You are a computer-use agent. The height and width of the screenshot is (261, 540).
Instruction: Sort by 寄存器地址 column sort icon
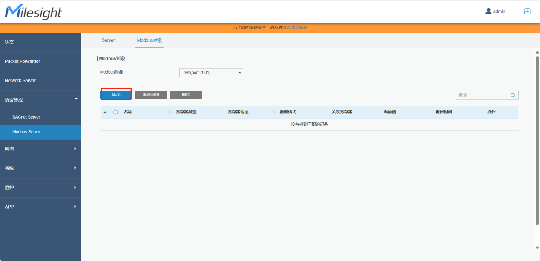274,112
